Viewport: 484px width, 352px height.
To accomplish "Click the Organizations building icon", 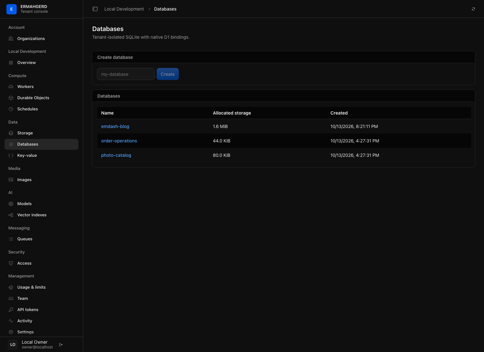I will click(11, 39).
